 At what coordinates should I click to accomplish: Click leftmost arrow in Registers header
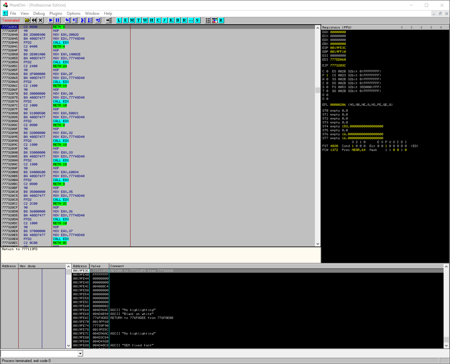(402, 27)
